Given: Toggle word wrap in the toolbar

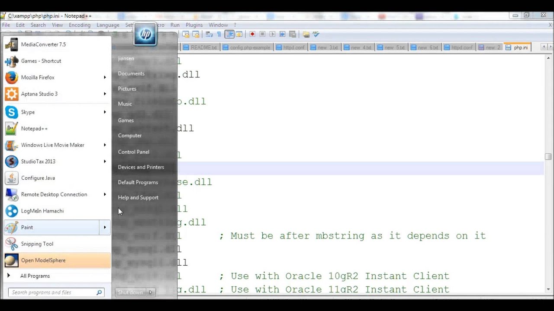Looking at the screenshot, I should [209, 34].
